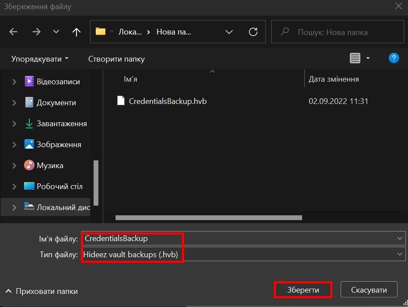Open the recent locations dropdown arrow

pos(56,32)
